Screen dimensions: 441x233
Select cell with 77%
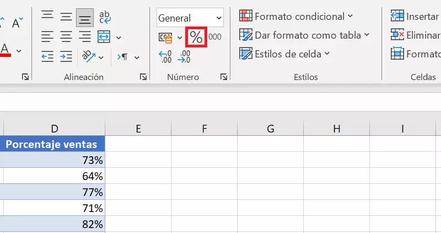[52, 192]
